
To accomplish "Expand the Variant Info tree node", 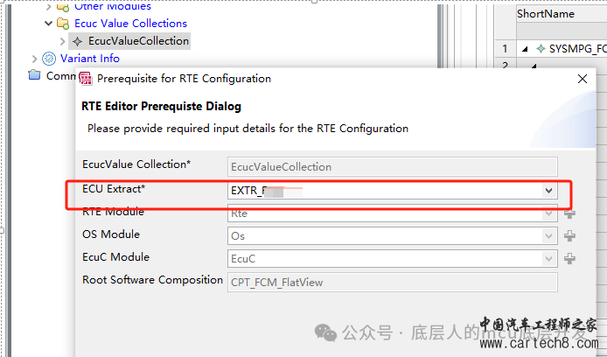I will (x=34, y=59).
